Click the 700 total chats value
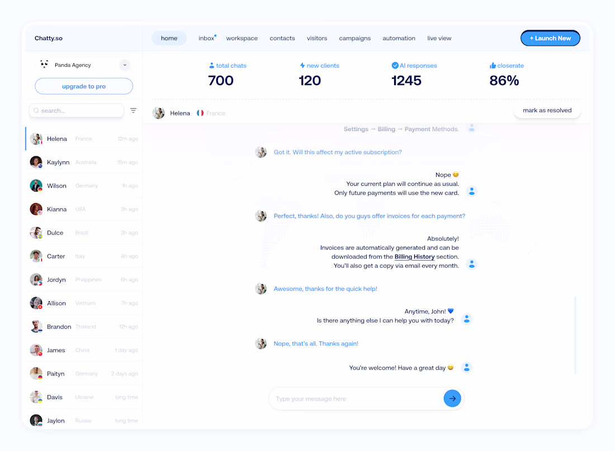 click(x=221, y=80)
